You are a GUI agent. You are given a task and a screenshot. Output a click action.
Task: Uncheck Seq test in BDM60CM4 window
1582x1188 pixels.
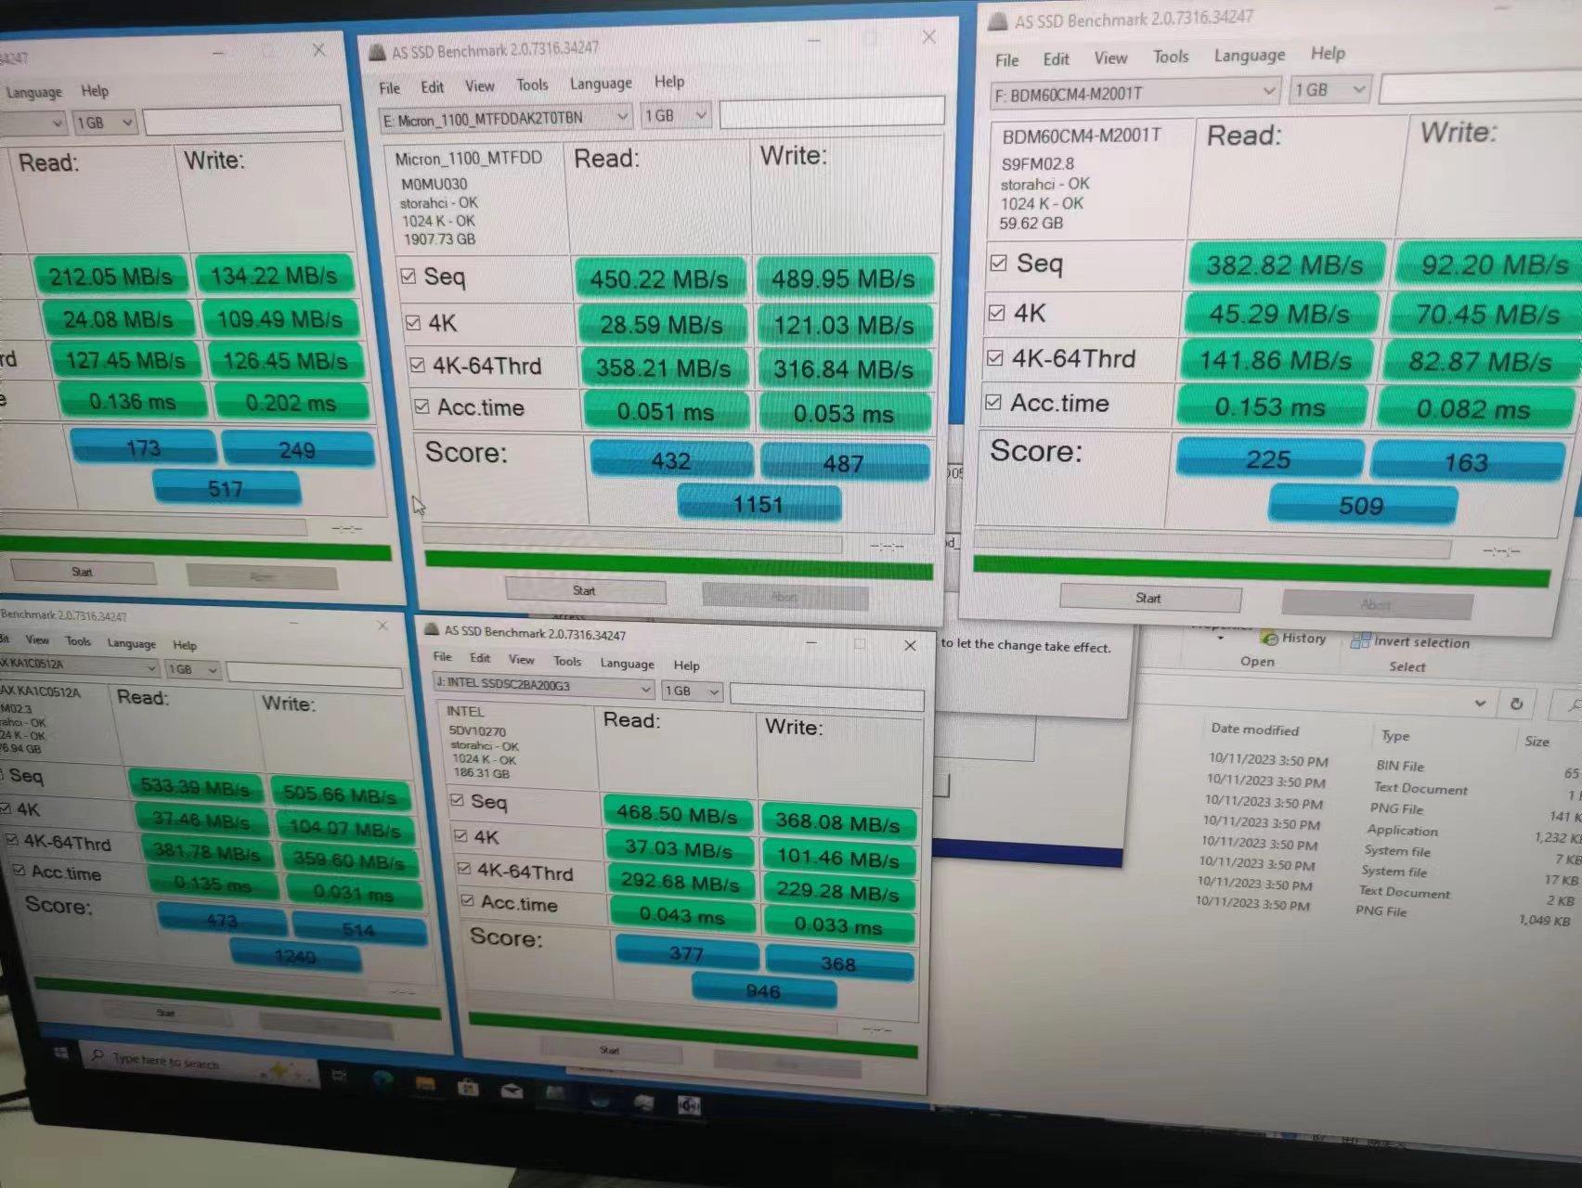coord(998,263)
